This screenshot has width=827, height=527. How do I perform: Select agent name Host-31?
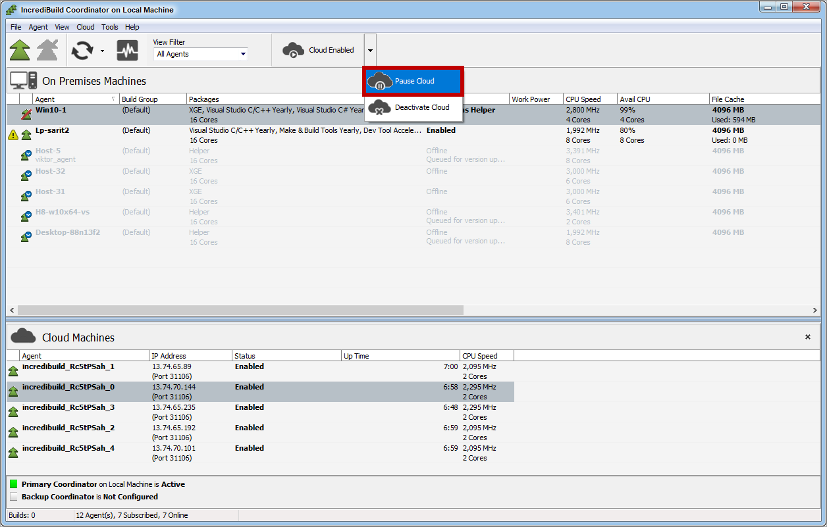50,191
